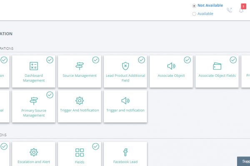Click the Primary Source Management signpost icon
Viewport: 250px width, 166px height.
34,101
